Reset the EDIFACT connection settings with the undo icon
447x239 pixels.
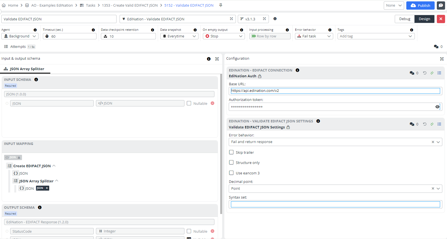point(424,73)
